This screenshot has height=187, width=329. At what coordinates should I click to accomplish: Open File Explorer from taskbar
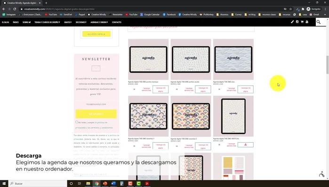point(88,183)
